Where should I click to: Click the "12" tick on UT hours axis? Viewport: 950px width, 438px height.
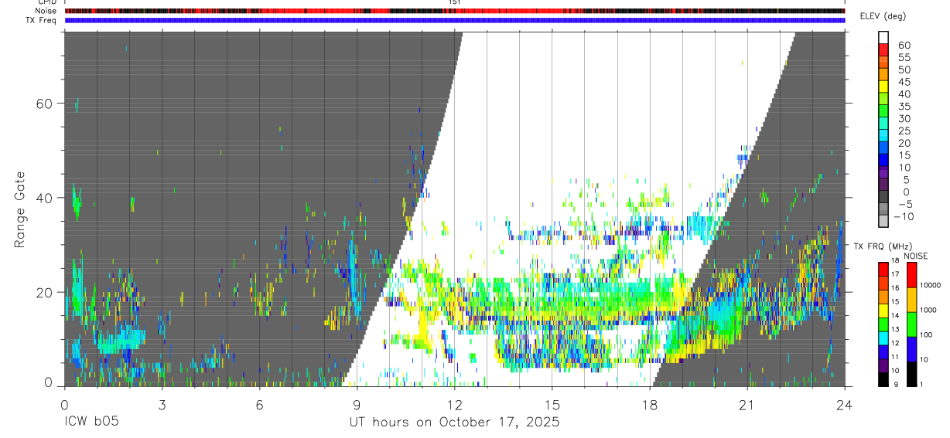coord(454,403)
